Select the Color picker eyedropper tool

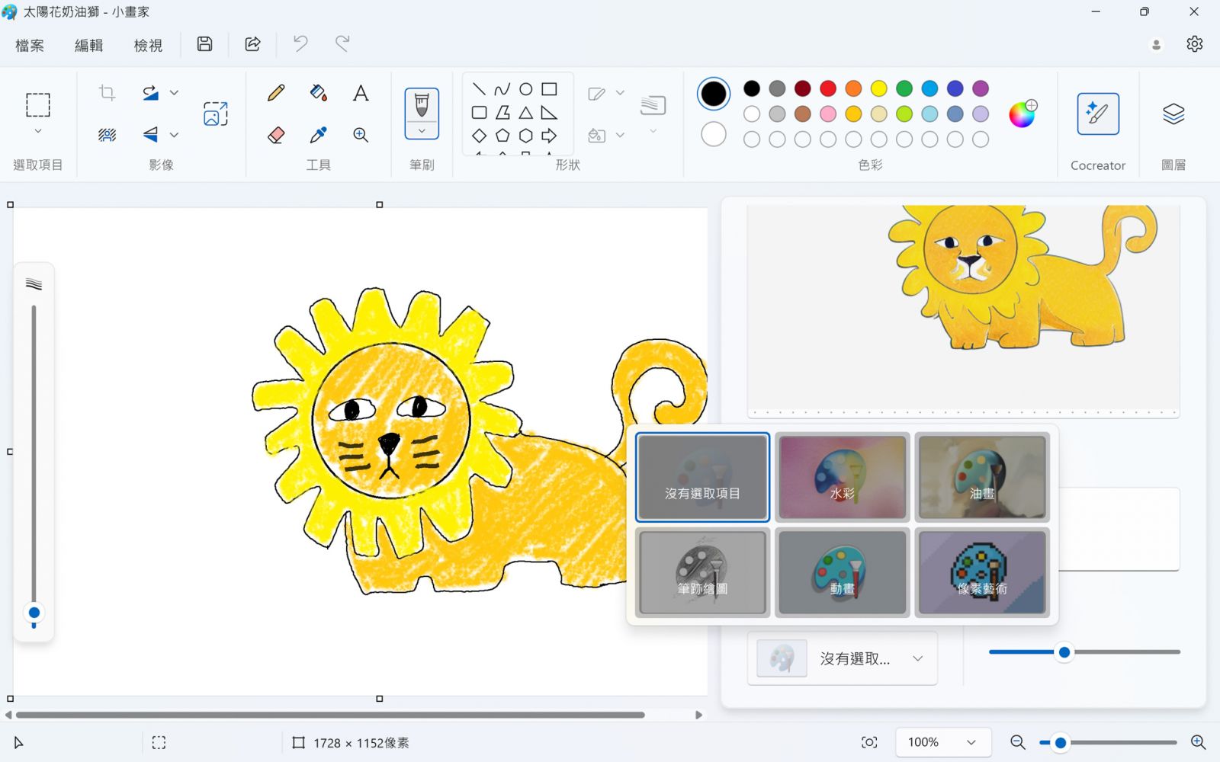coord(318,135)
